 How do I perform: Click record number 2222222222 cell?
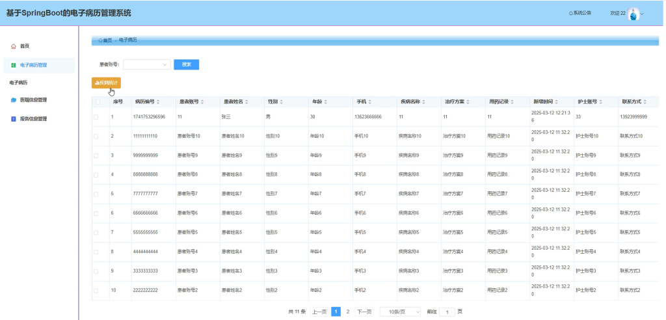[145, 291]
